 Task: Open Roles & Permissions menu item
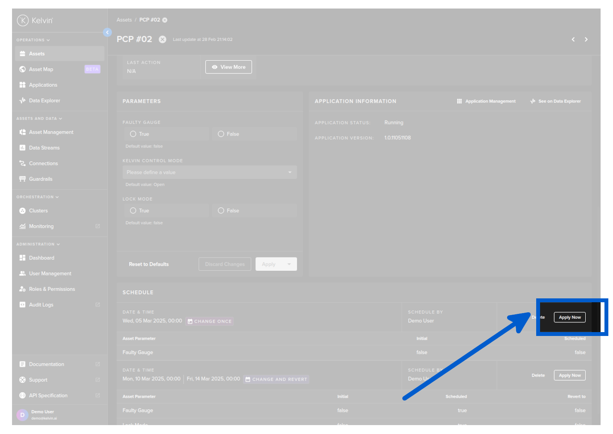(52, 289)
